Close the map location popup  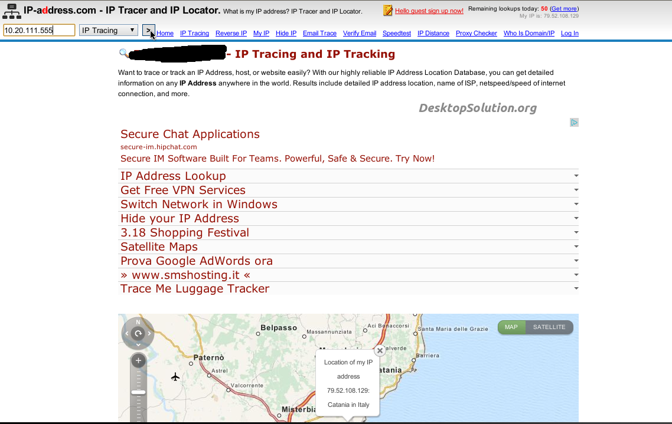coord(380,350)
